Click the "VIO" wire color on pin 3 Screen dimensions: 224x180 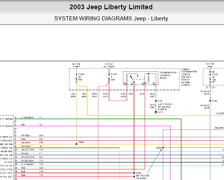pos(23,125)
